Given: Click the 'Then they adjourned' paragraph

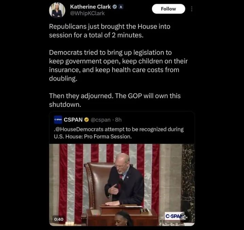Looking at the screenshot, I should (115, 100).
